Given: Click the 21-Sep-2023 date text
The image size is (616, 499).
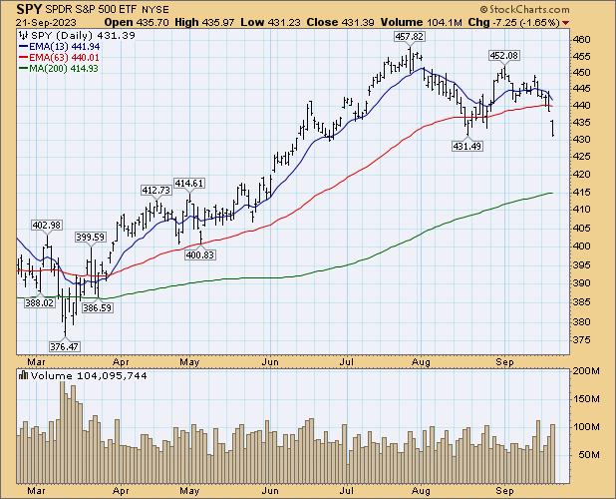Looking at the screenshot, I should [x=47, y=23].
